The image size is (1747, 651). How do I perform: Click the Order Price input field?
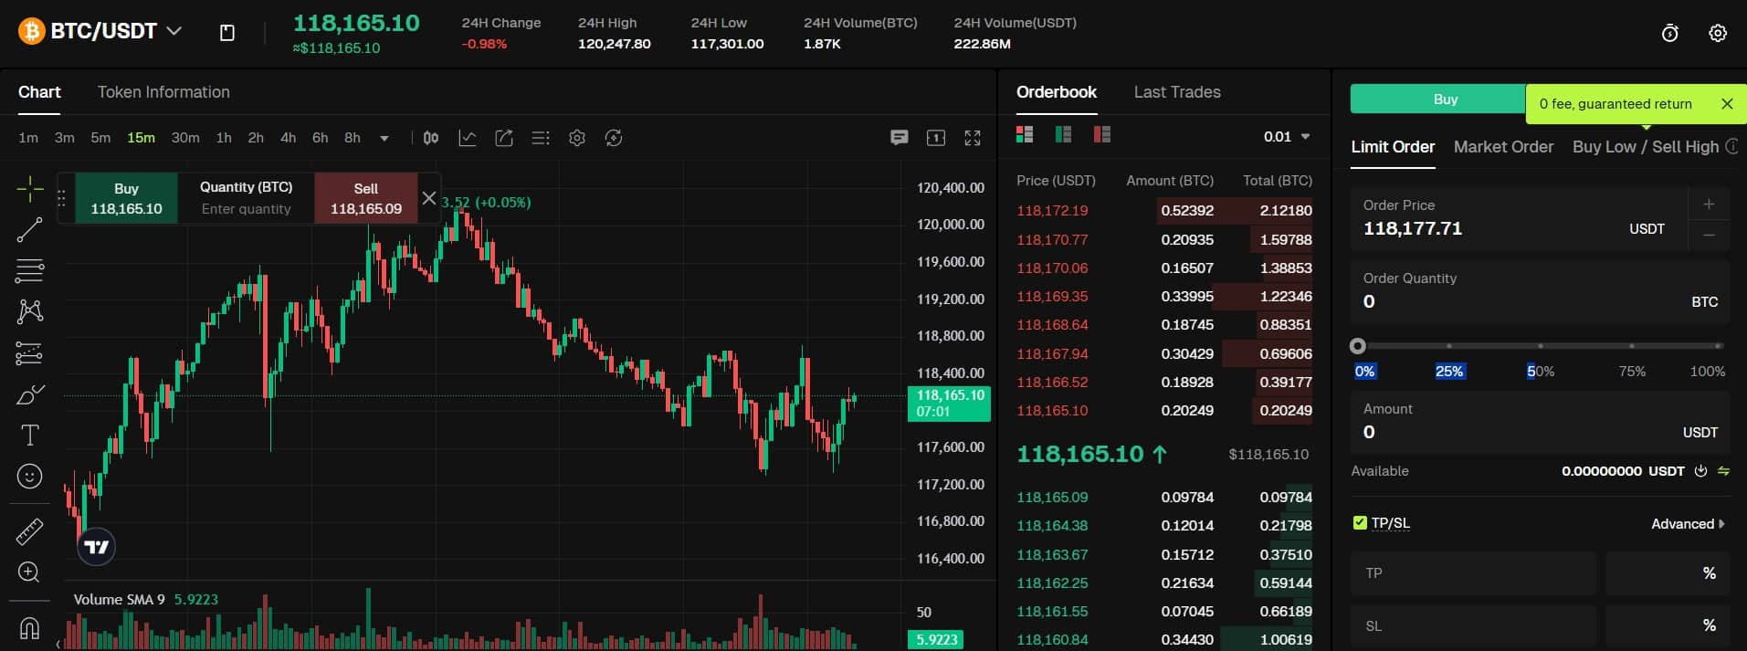coord(1520,220)
